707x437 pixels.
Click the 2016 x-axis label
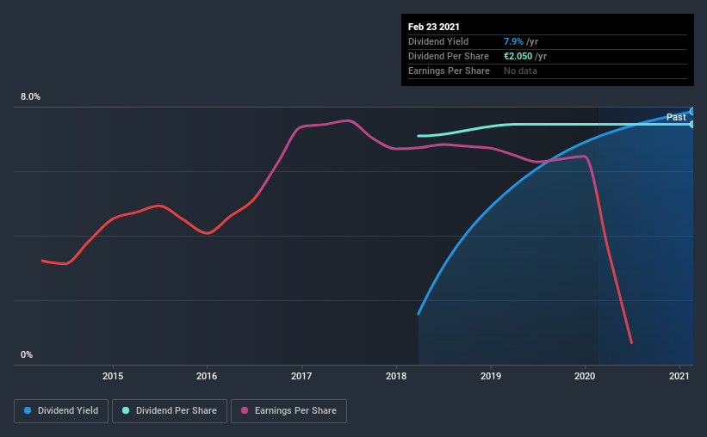pos(207,376)
